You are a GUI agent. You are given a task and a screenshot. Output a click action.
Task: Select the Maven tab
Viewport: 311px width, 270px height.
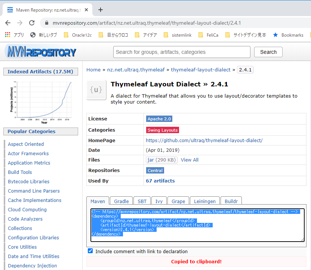98,201
